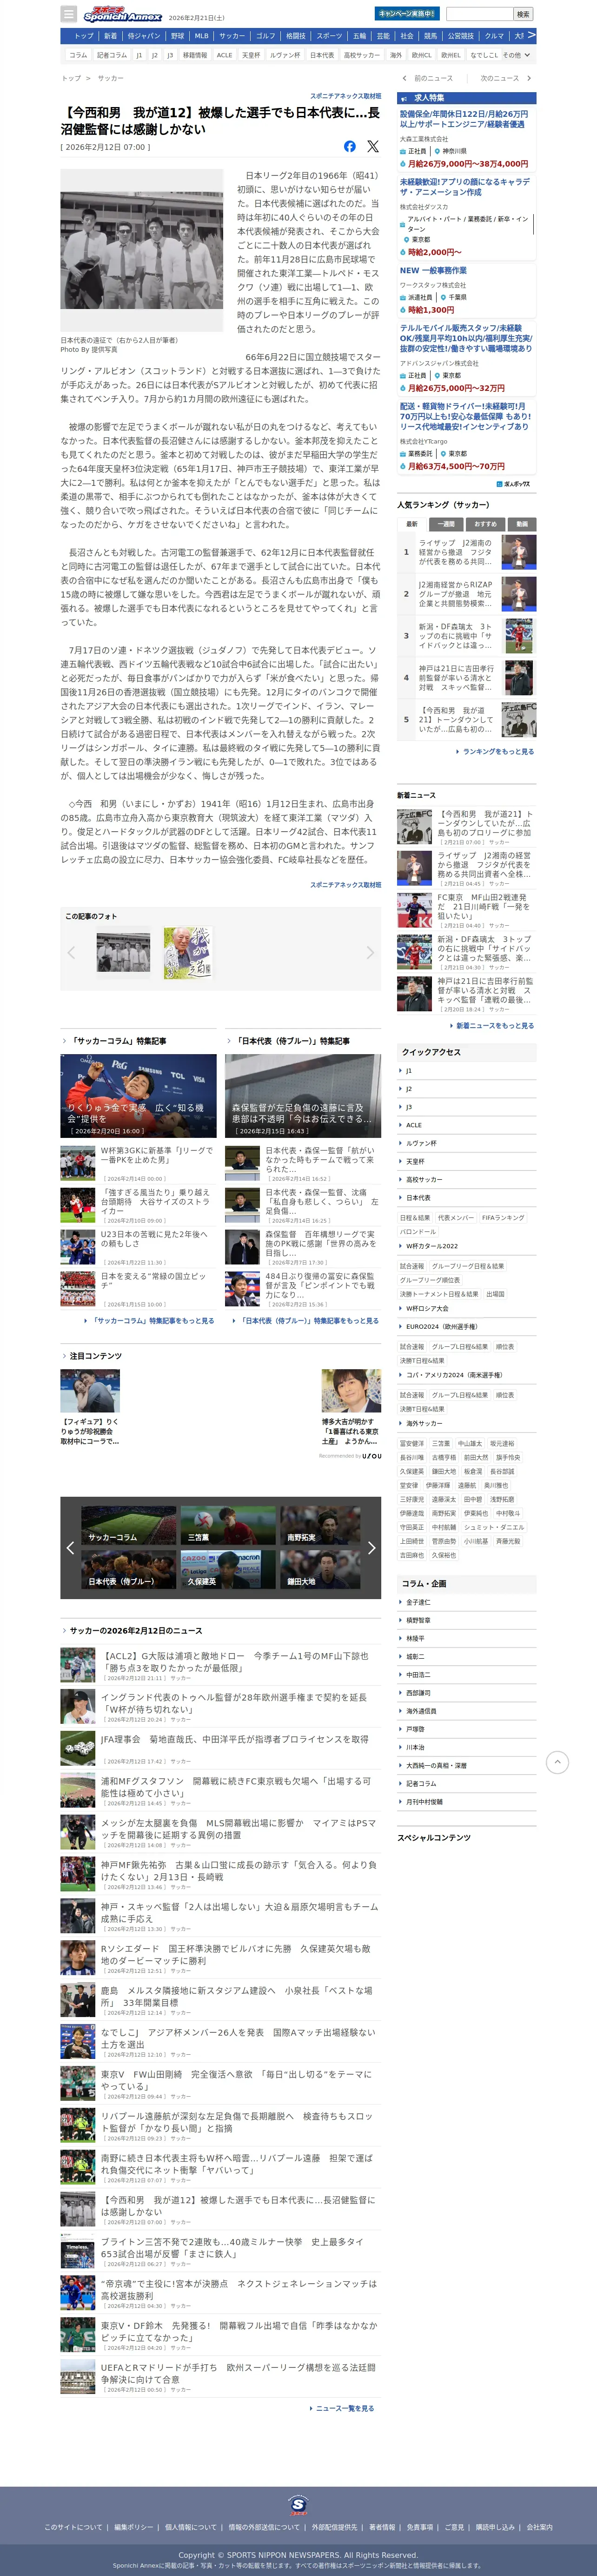The height and width of the screenshot is (2576, 597).
Task: Open EURO2024（欧州選手権） quick access link
Action: tap(466, 1327)
